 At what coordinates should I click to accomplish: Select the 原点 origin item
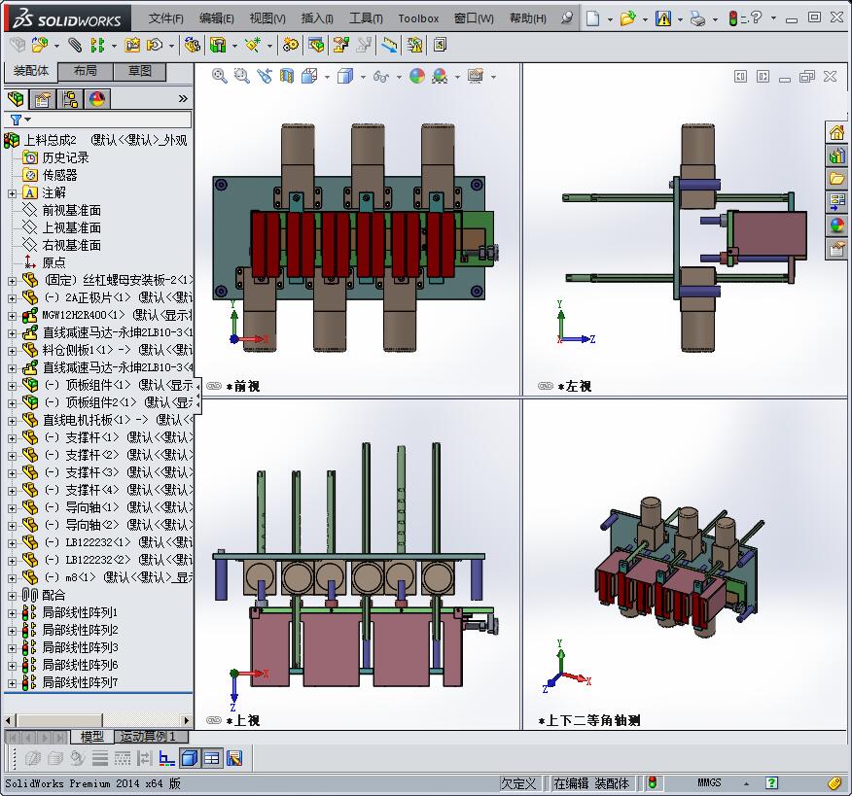53,262
